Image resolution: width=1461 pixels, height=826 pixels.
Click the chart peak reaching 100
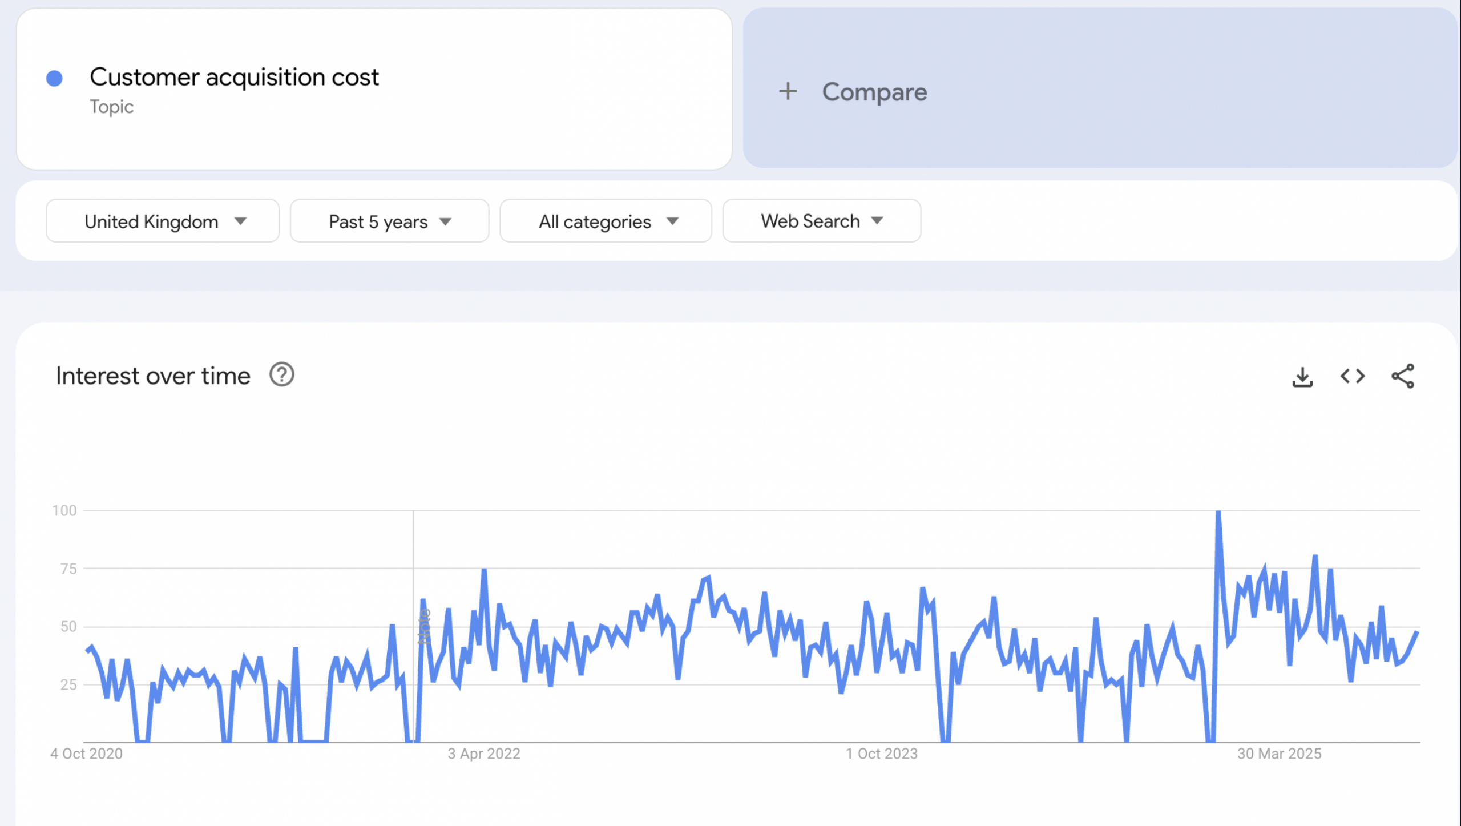[1218, 513]
